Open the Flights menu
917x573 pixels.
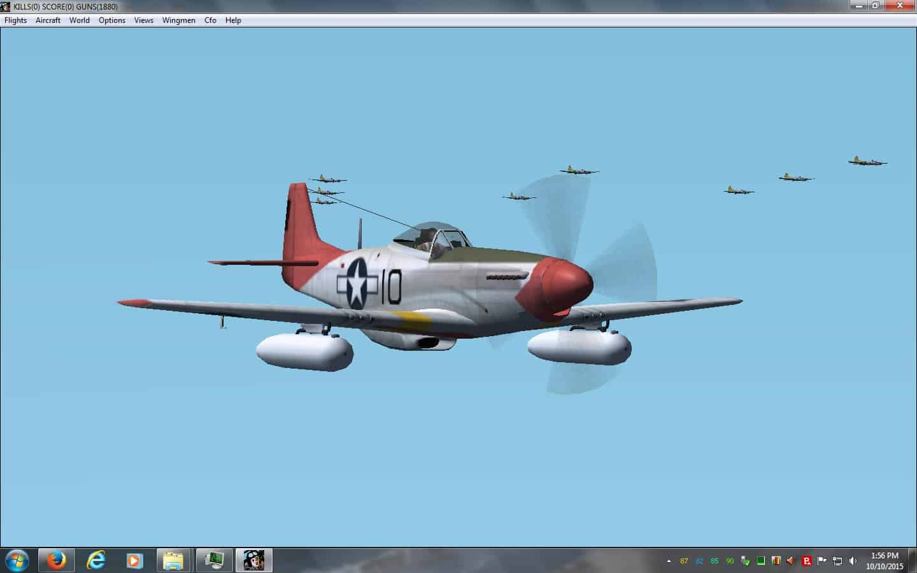(16, 20)
